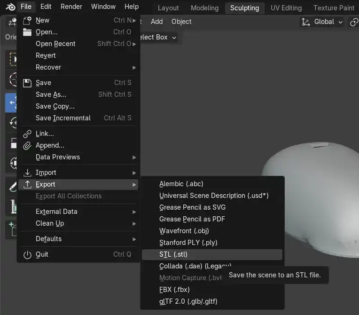Open the Object menu in viewport header
The image size is (359, 315).
click(x=181, y=22)
